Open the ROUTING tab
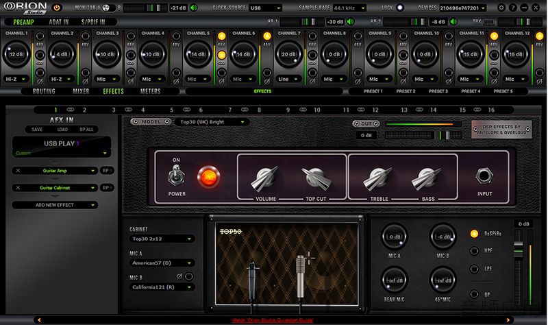This screenshot has width=548, height=325. (44, 91)
